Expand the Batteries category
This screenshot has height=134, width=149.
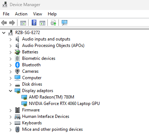11,52
